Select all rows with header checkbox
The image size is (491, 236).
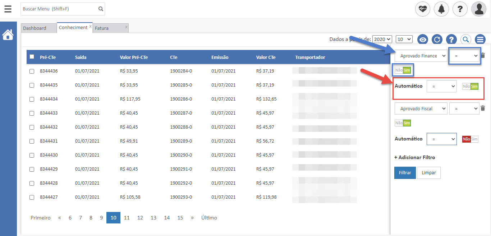point(32,57)
